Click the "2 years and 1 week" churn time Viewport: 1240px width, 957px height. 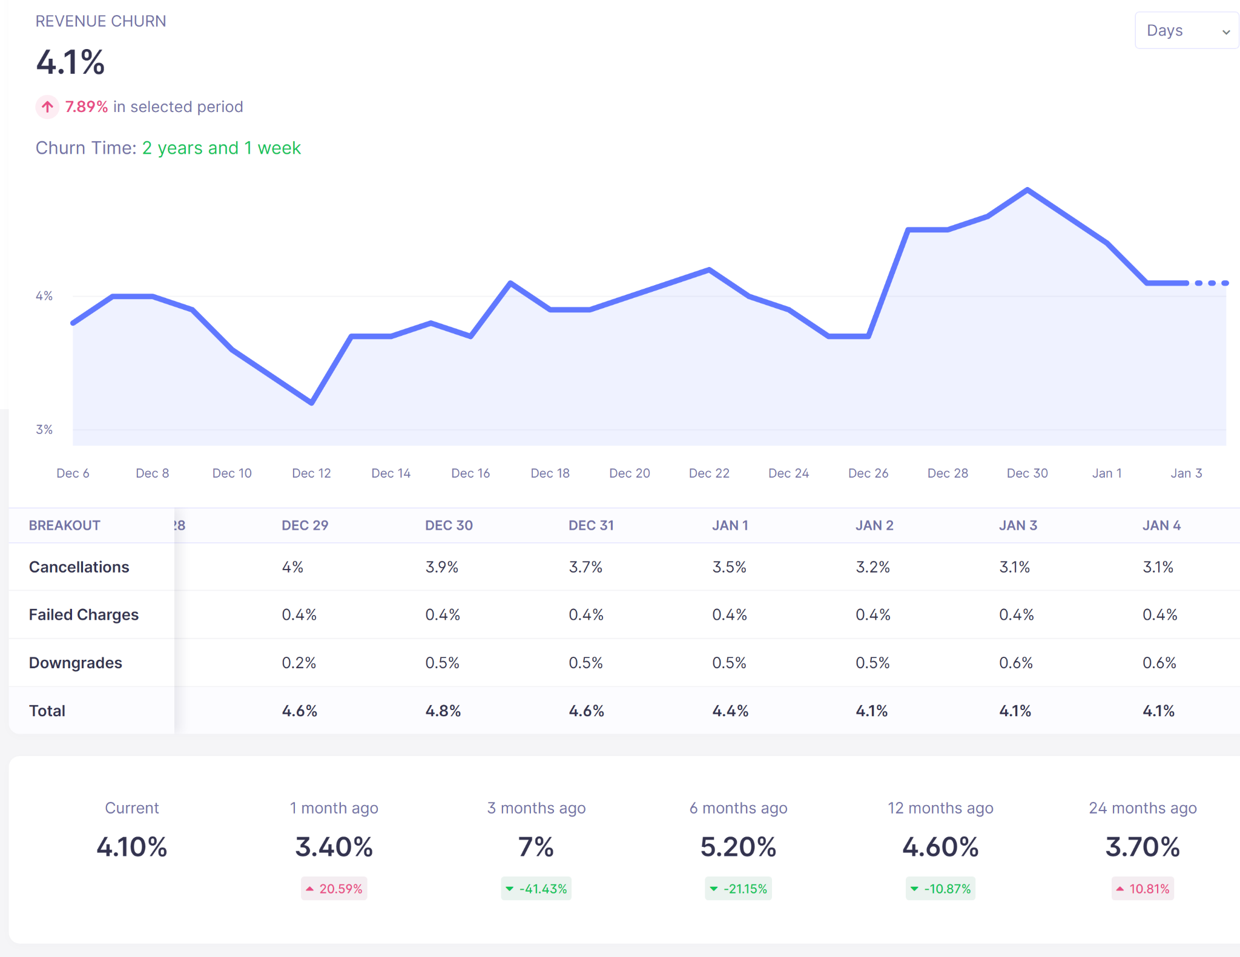(221, 148)
